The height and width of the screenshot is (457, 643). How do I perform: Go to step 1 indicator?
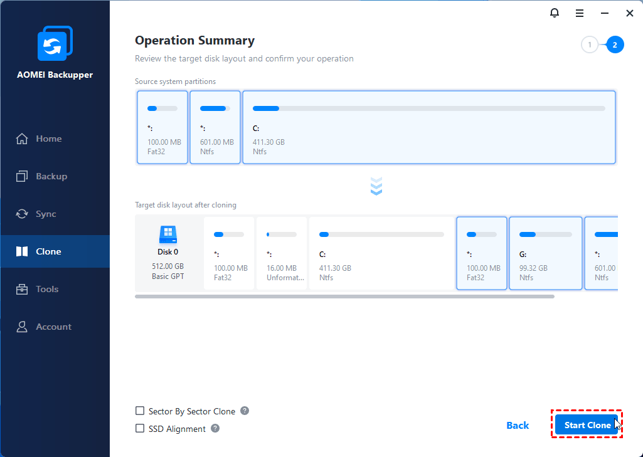[590, 45]
